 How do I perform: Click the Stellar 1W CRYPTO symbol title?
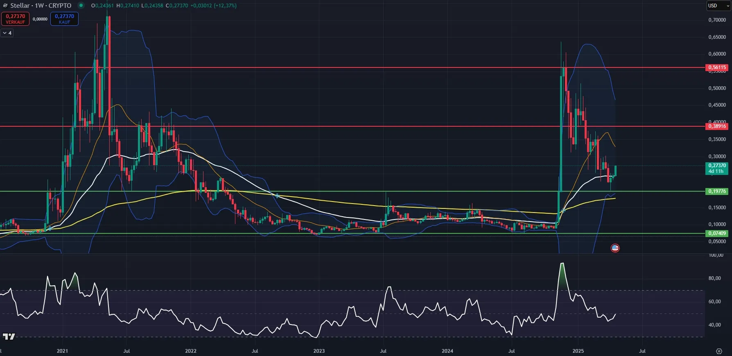point(41,6)
